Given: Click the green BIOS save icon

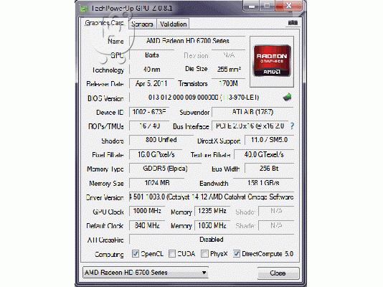Looking at the screenshot, I should point(288,97).
